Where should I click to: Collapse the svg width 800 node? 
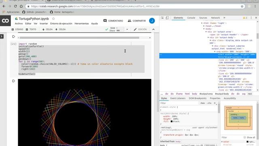click(x=215, y=52)
